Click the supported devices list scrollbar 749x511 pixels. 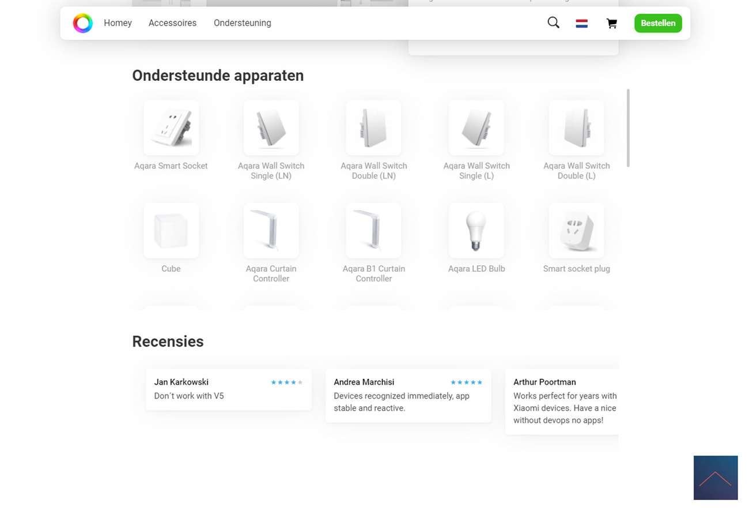click(627, 128)
